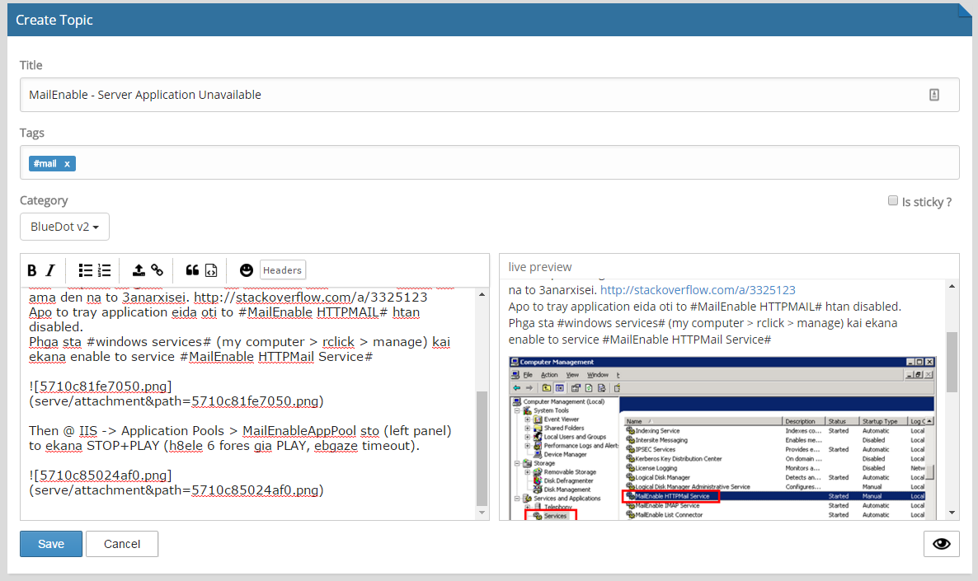The height and width of the screenshot is (581, 978).
Task: Click preview scrollbar down arrow
Action: 952,513
